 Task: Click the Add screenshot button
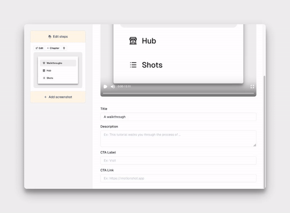pos(58,97)
